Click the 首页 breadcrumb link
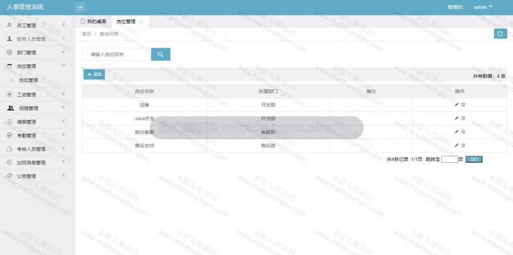Screen dimensions: 513x255 click(86, 34)
